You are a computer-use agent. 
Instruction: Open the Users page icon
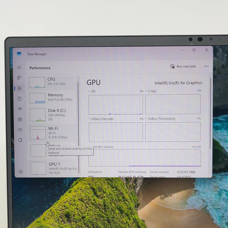[20, 119]
